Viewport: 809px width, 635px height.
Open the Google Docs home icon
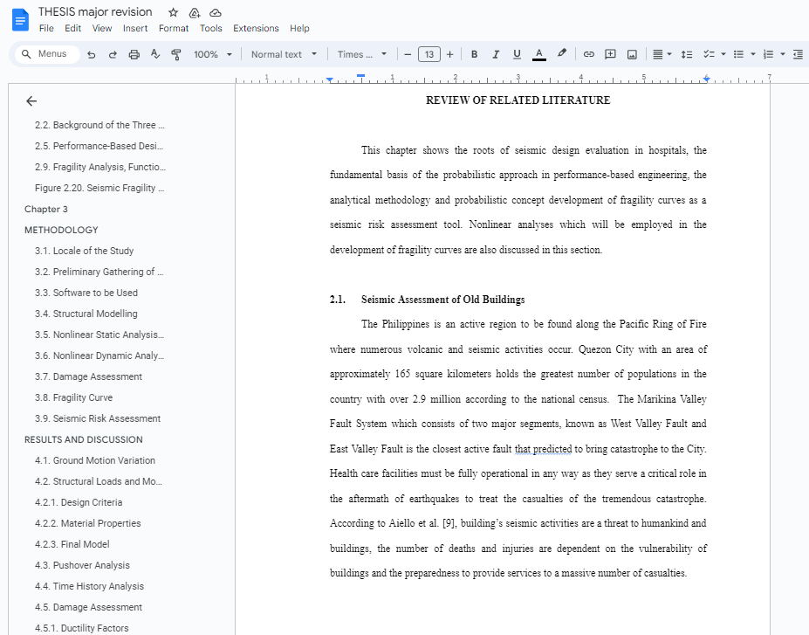point(21,20)
